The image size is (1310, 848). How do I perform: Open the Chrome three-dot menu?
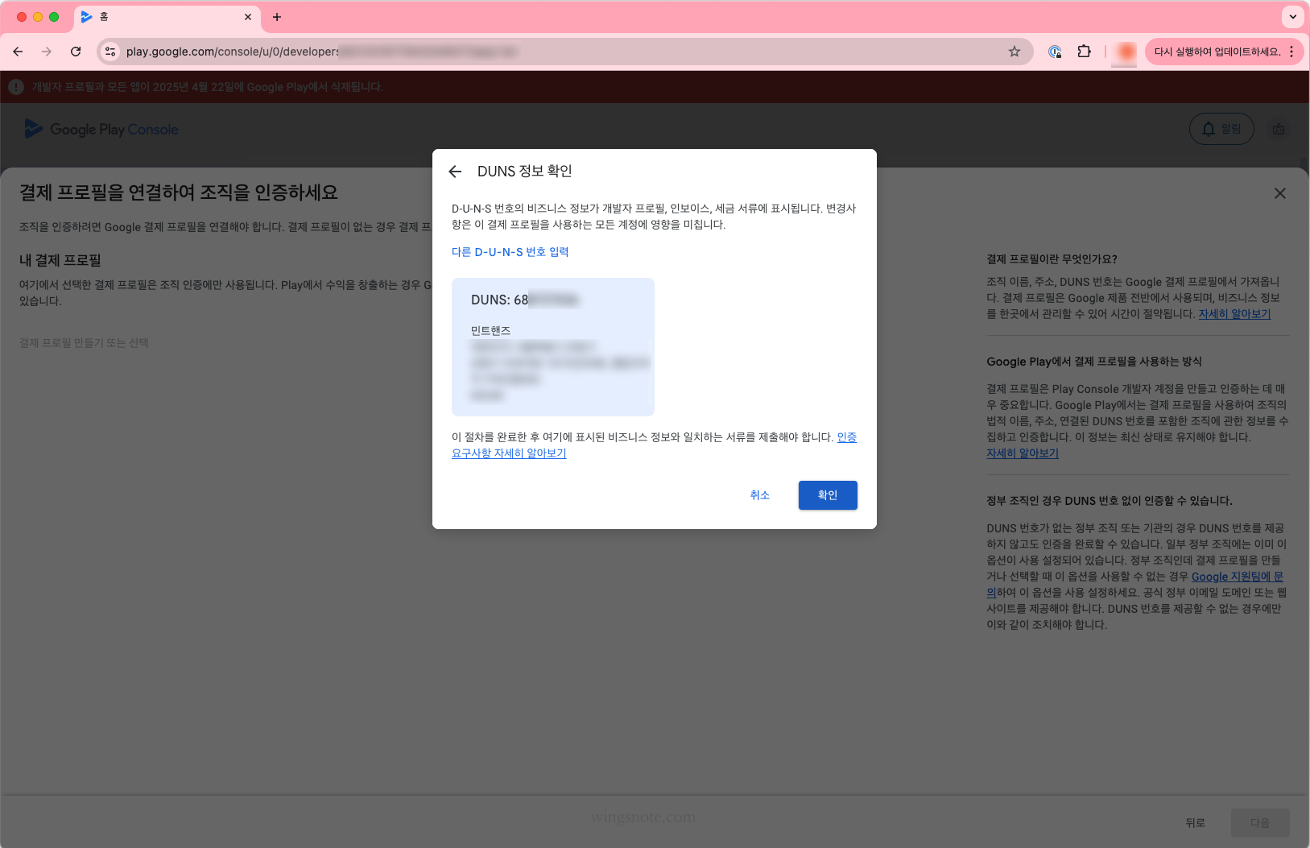coord(1291,52)
